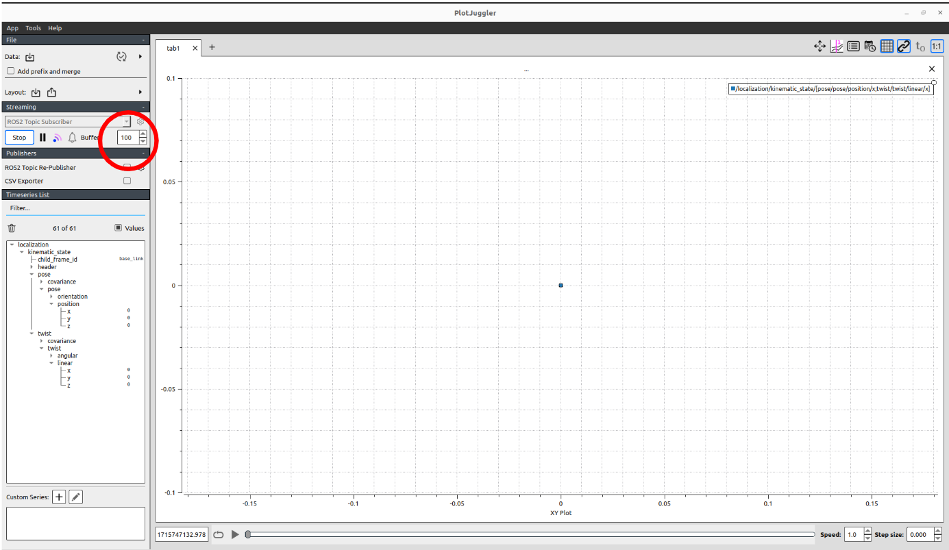The image size is (949, 550).
Task: Click the load data file icon
Action: 30,58
